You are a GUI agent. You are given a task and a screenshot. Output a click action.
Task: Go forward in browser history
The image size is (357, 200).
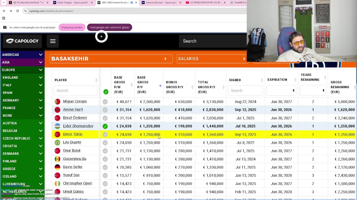pyautogui.click(x=11, y=11)
